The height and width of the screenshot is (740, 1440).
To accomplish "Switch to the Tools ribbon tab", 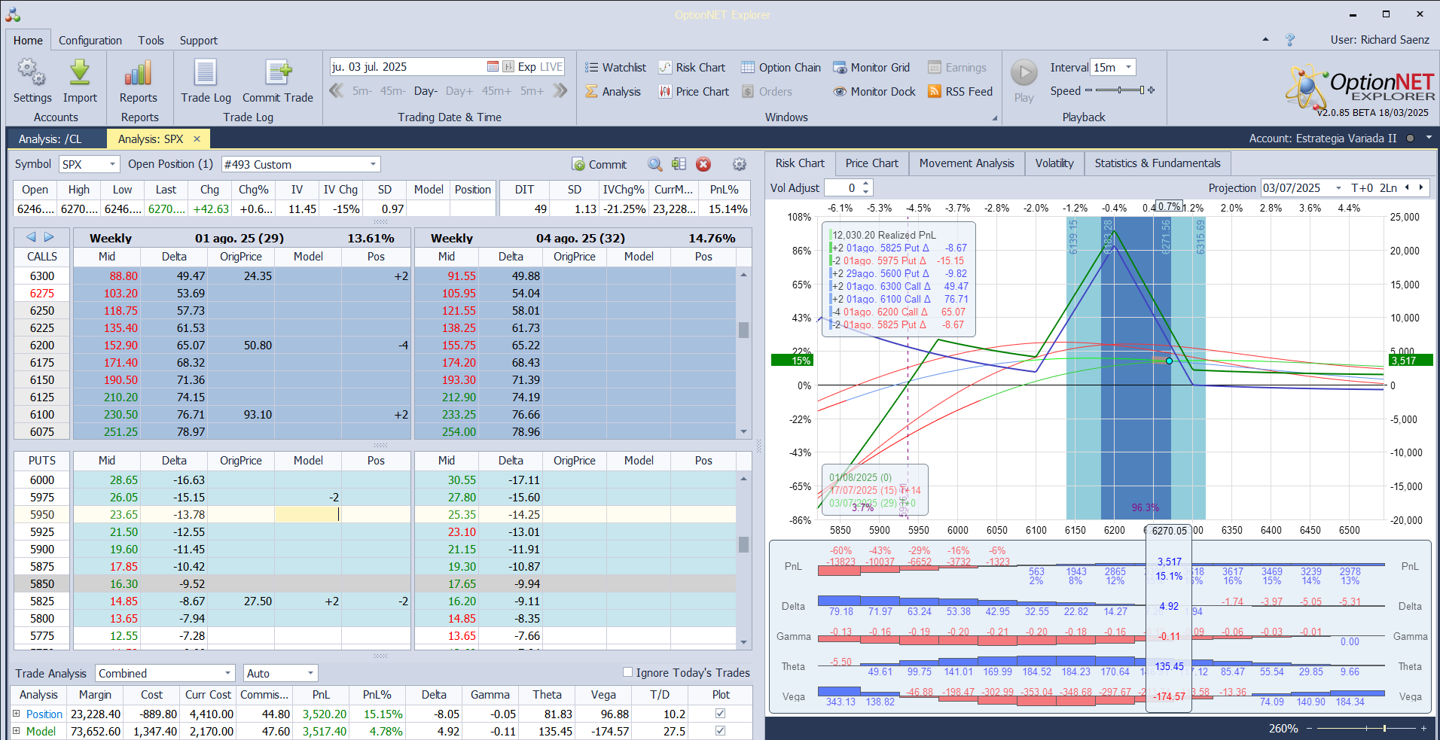I will 151,41.
